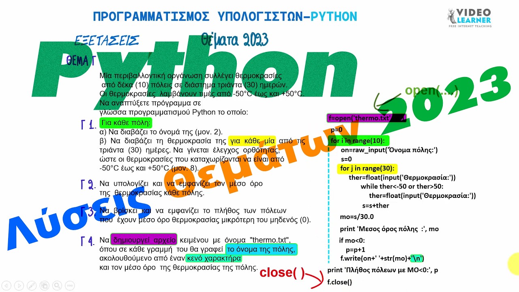Screen dimensions: 519x292
Task: Click the line 's=s+ther'
Action: (x=375, y=206)
